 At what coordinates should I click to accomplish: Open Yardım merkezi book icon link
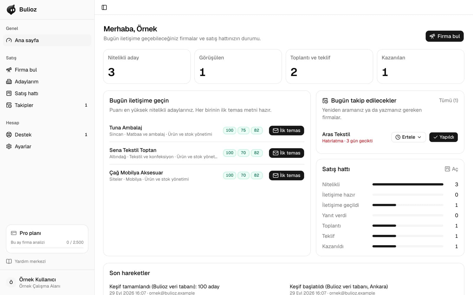pos(26,261)
